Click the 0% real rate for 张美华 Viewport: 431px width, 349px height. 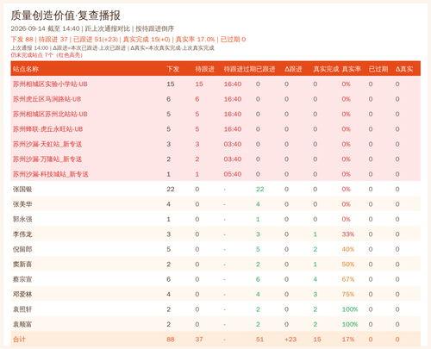pyautogui.click(x=346, y=204)
